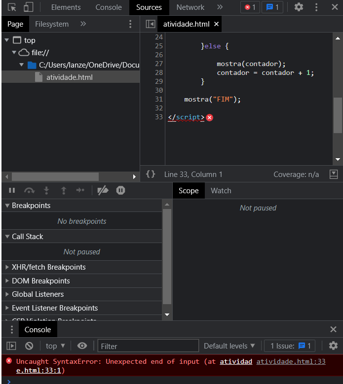The image size is (343, 384).
Task: Toggle the console sidebar icon
Action: click(x=11, y=346)
